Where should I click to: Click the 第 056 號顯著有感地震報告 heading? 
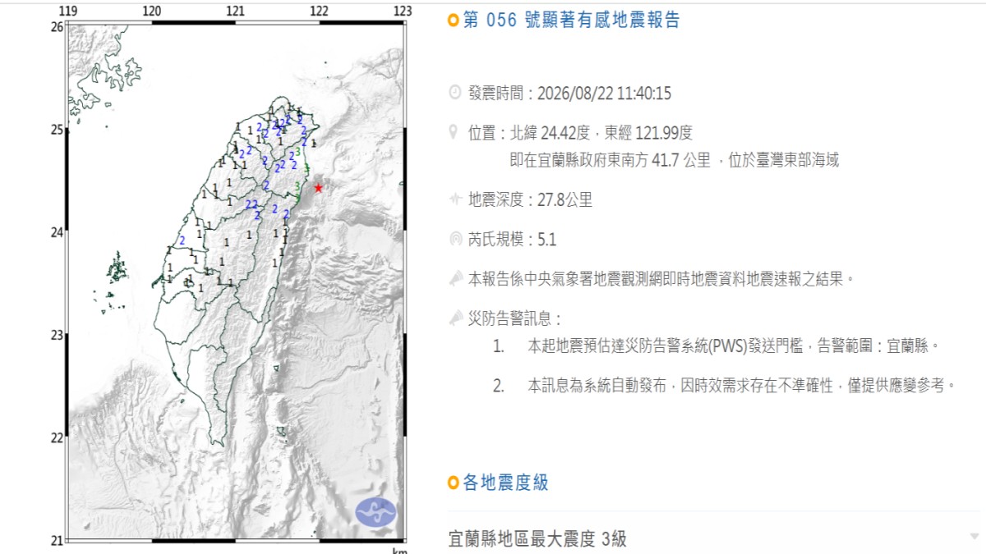click(572, 21)
